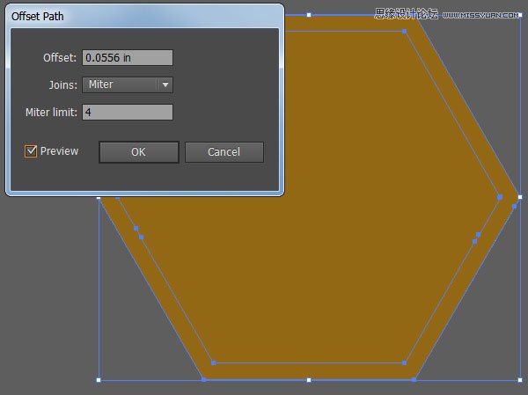The width and height of the screenshot is (528, 395).
Task: Select the top-center bounding box handle
Action: tap(309, 15)
